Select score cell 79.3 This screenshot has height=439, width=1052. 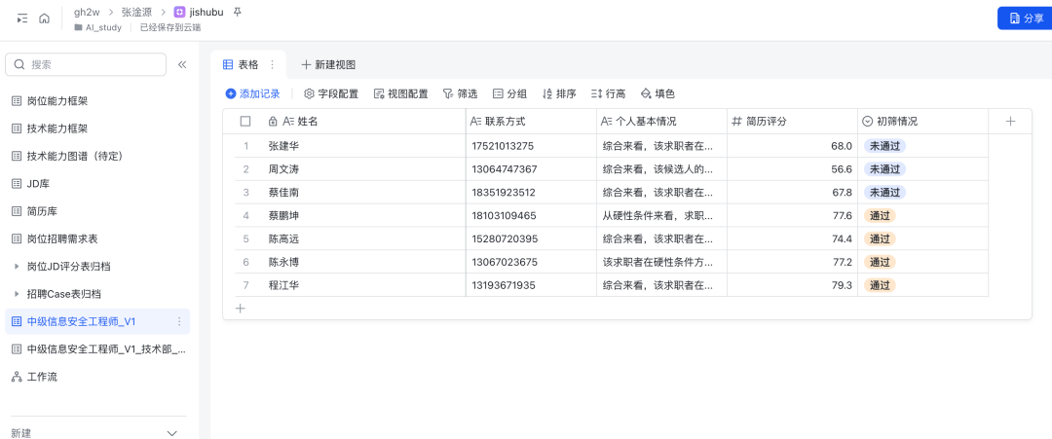[x=792, y=285]
